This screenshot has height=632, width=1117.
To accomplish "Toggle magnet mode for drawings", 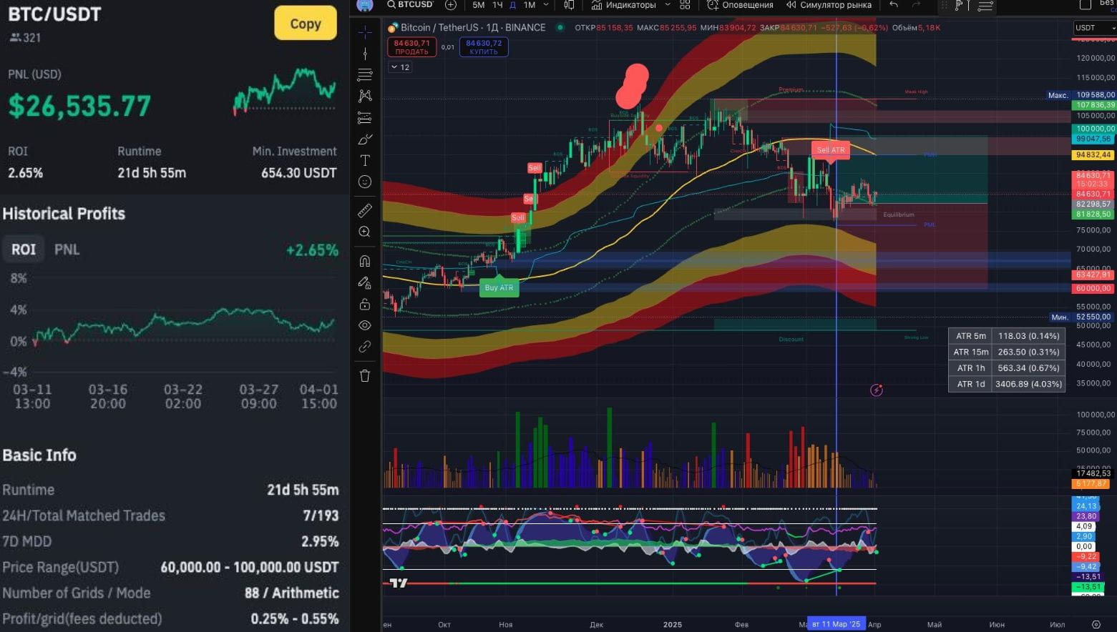I will [x=365, y=261].
